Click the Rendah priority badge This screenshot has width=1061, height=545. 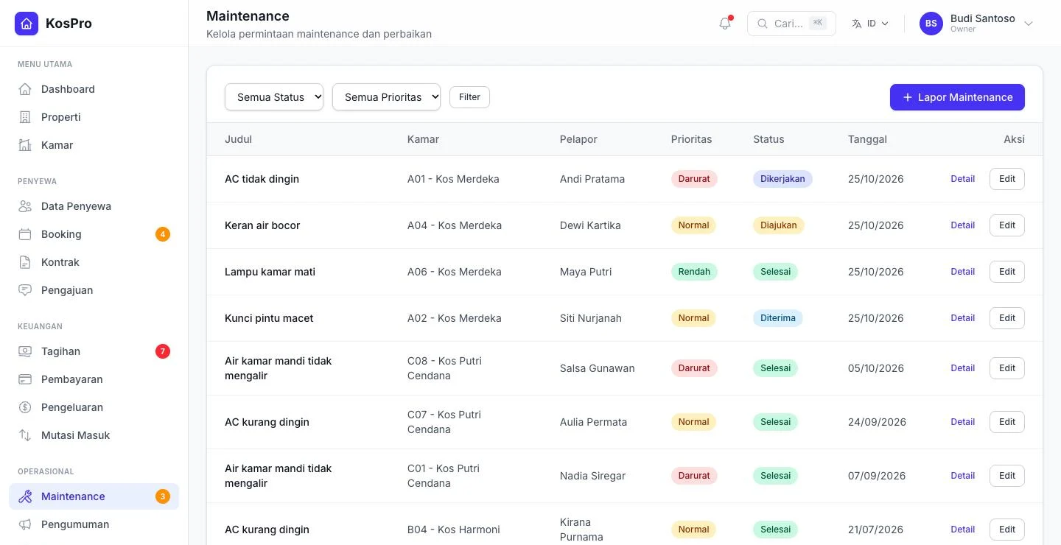[x=694, y=272]
